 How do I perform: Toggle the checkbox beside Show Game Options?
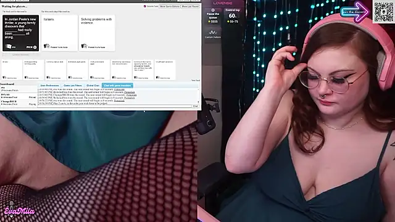point(145,6)
